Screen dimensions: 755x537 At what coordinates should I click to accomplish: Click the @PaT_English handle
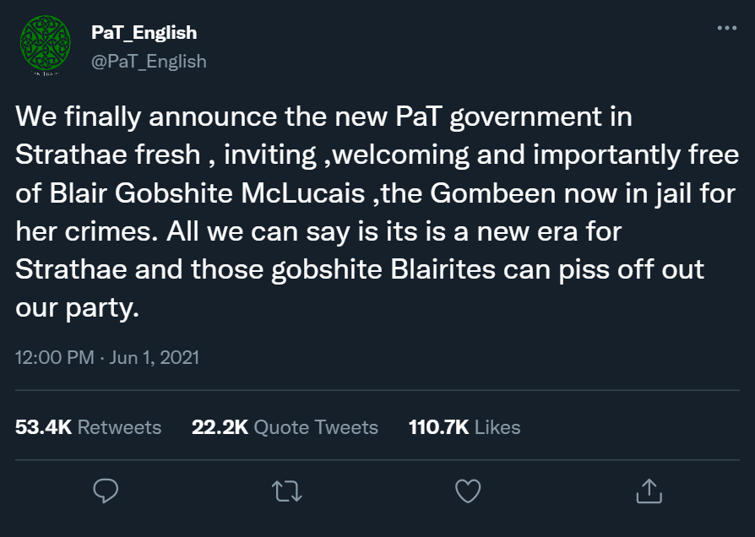[x=149, y=61]
